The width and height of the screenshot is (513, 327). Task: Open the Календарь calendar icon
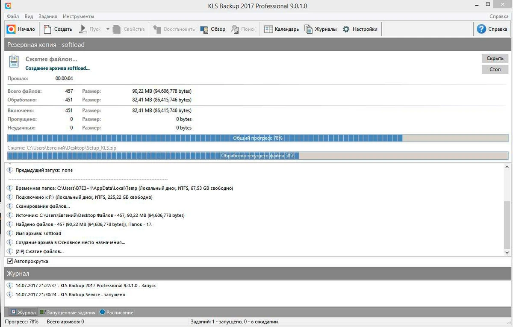click(268, 29)
